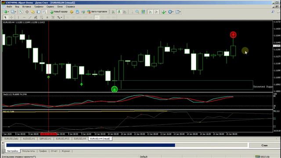The image size is (281, 158).
Task: Toggle the Terminal window icon
Action: [38, 12]
